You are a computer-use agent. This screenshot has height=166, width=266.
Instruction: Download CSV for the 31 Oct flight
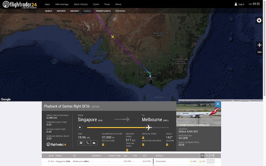(x=202, y=161)
